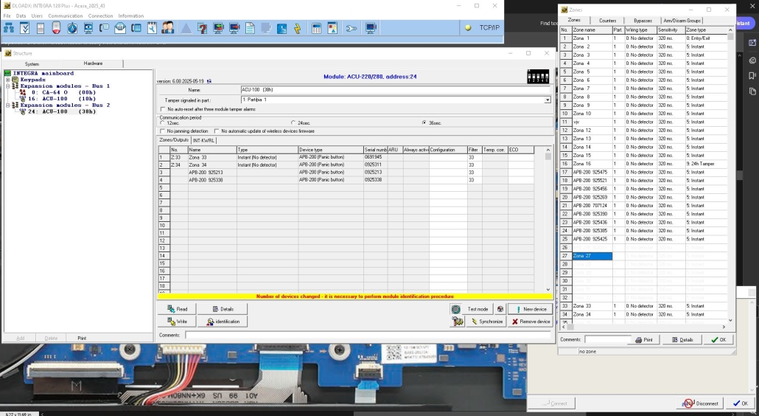Click the Remove device button
759x416 pixels.
[x=530, y=322]
